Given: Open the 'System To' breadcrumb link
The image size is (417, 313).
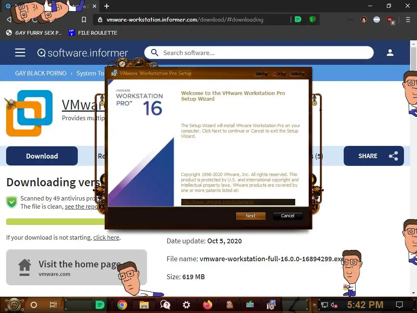Looking at the screenshot, I should click(90, 73).
